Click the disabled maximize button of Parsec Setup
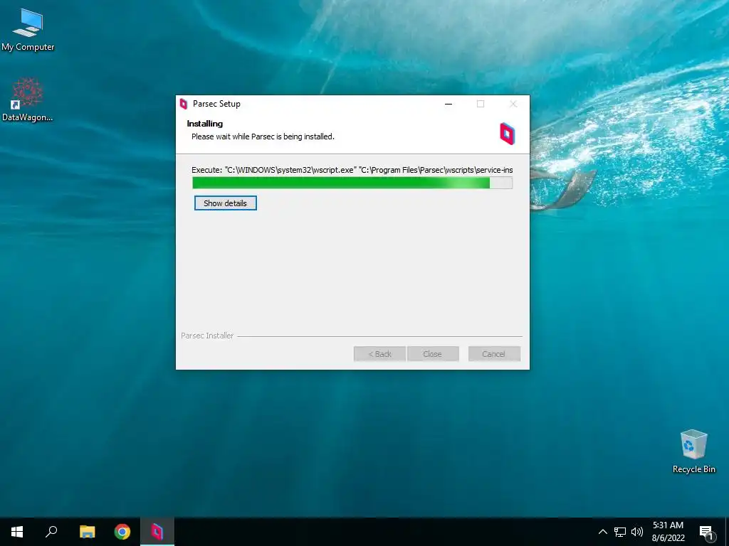Viewport: 729px width, 546px height. [481, 104]
